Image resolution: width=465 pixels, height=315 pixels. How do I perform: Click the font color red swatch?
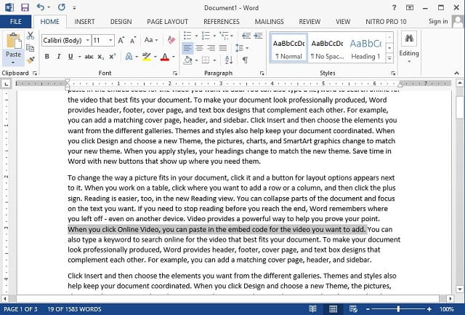[163, 57]
